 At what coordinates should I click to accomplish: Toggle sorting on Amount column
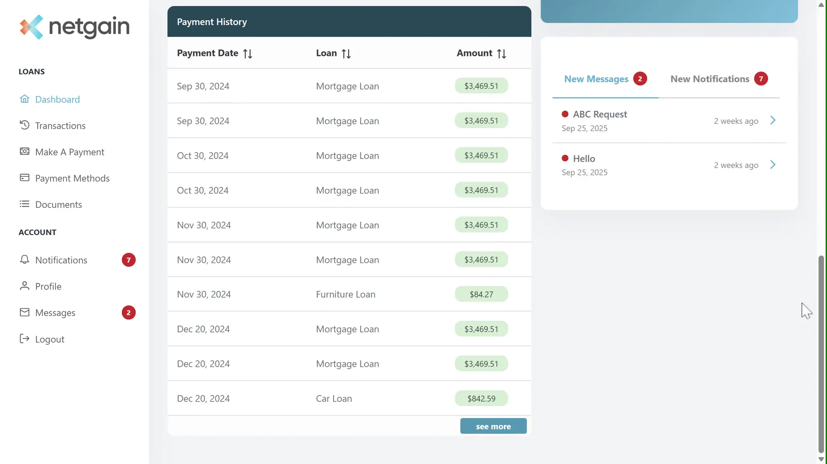501,54
